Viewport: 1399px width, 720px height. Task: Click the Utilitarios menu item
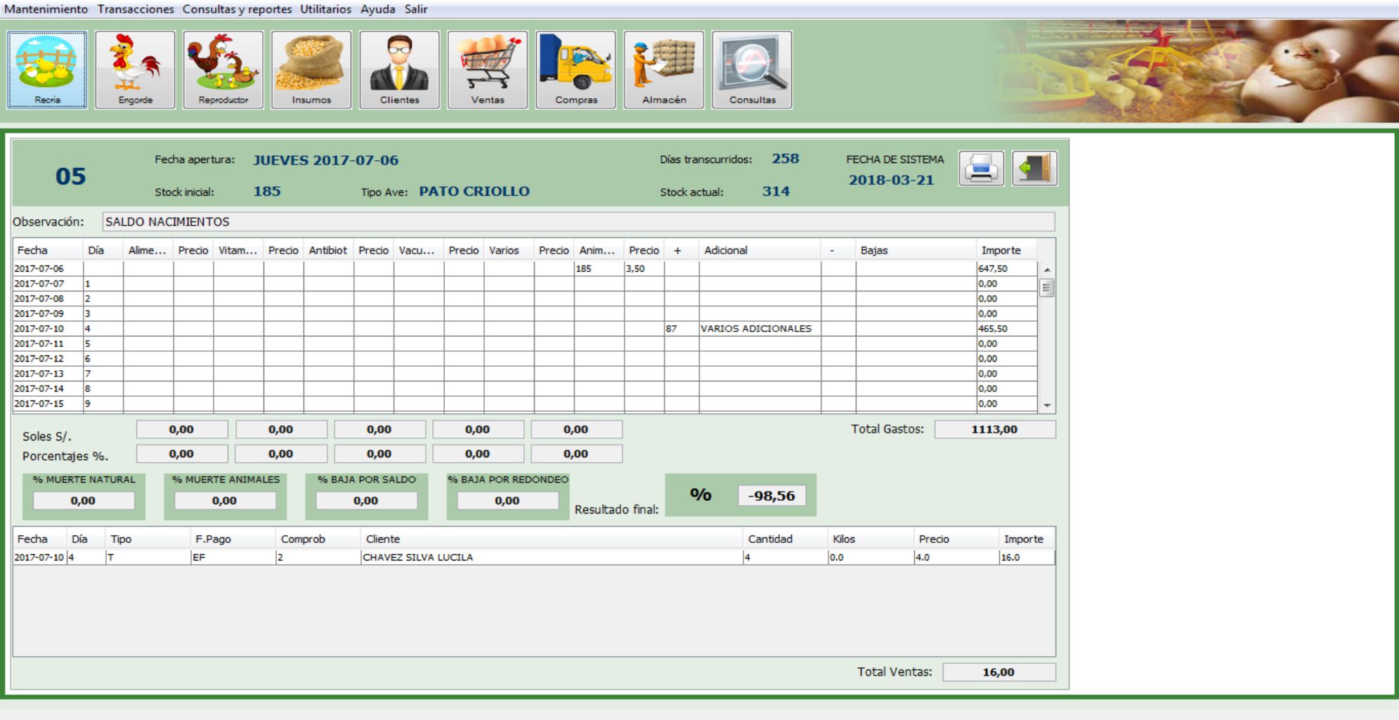pyautogui.click(x=325, y=9)
